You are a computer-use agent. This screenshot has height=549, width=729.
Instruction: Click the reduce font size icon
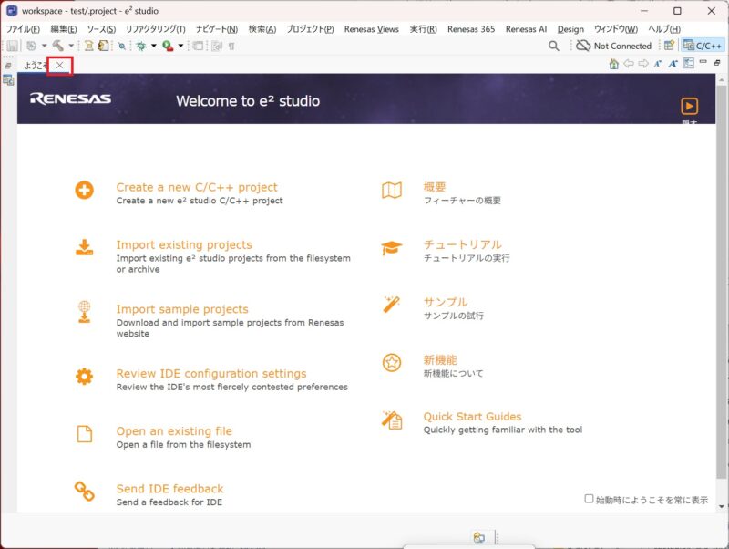click(x=658, y=64)
